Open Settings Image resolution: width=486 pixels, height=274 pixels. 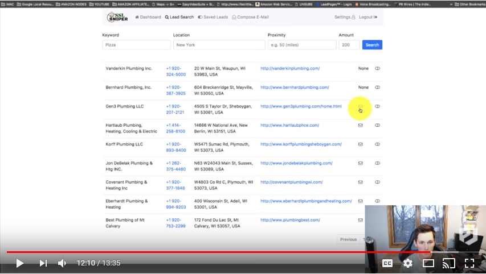coord(345,17)
